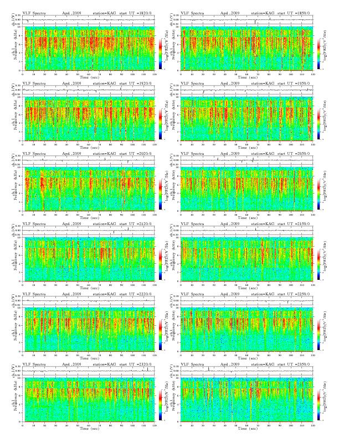Click the ch.1 waveform strip above UT 2020 spectrogram

89,160
